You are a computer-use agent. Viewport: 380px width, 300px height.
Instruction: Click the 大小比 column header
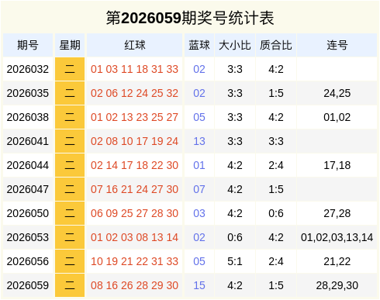[x=235, y=45]
